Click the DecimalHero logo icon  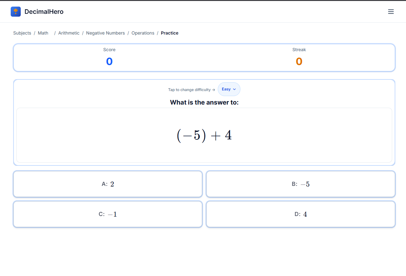[x=16, y=12]
